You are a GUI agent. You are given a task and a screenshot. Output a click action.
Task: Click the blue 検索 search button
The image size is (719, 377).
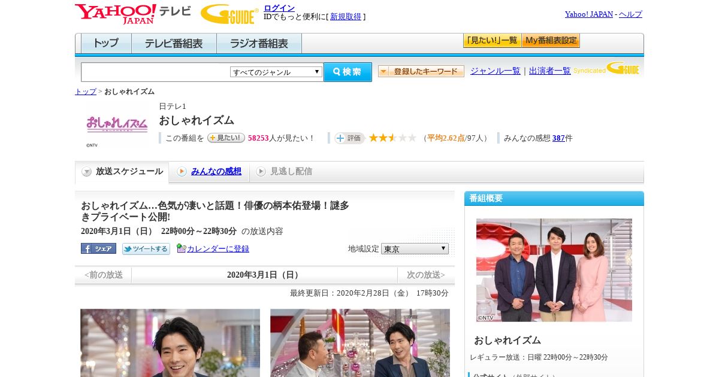coord(348,72)
